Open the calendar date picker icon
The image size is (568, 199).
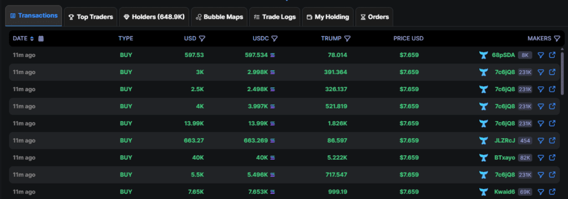(41, 39)
